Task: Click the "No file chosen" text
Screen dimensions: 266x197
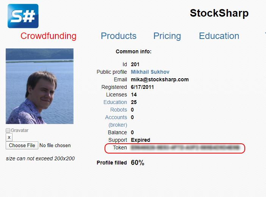Action: click(x=55, y=145)
